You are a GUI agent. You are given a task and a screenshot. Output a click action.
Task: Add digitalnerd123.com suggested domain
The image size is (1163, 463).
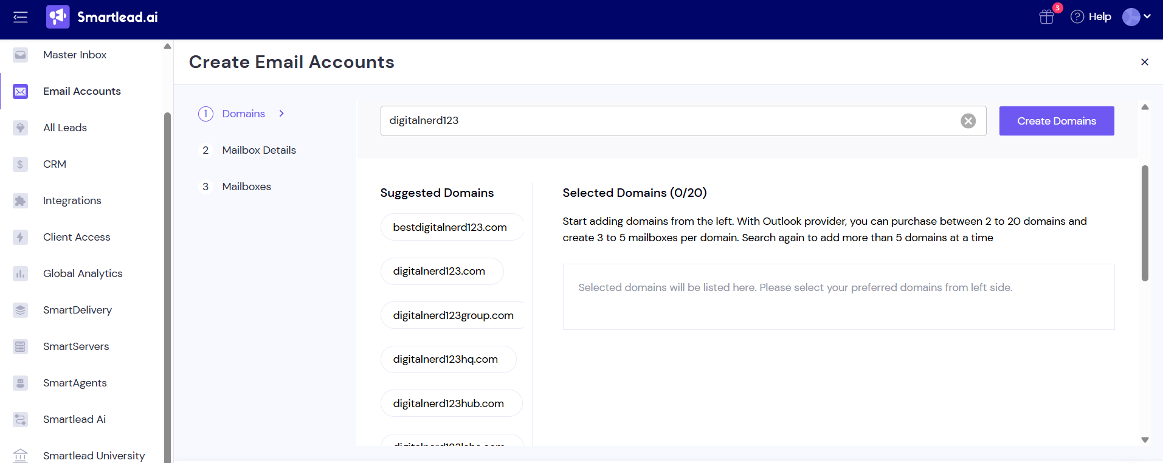(442, 271)
